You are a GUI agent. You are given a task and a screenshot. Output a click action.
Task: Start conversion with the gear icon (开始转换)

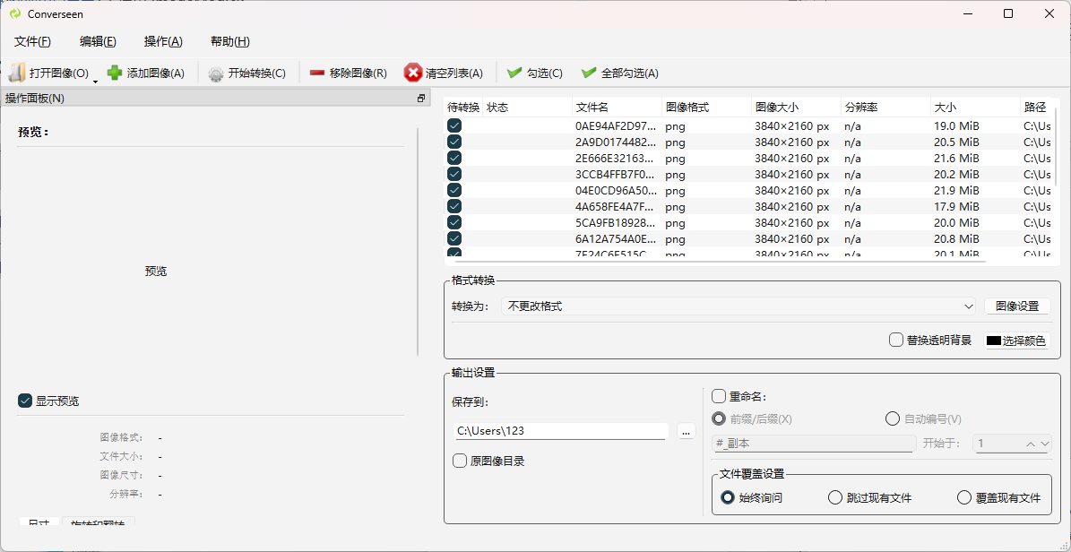click(216, 73)
